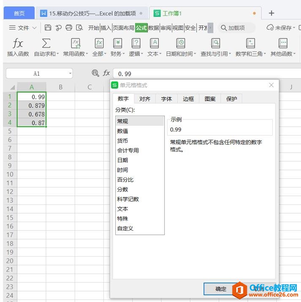Select the 工作簿1 workbook tab
The image size is (301, 302).
(205, 13)
